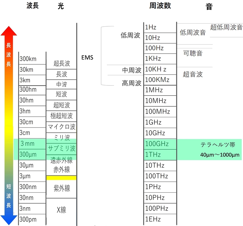Select the 40μm～1000μm range text

220,155
